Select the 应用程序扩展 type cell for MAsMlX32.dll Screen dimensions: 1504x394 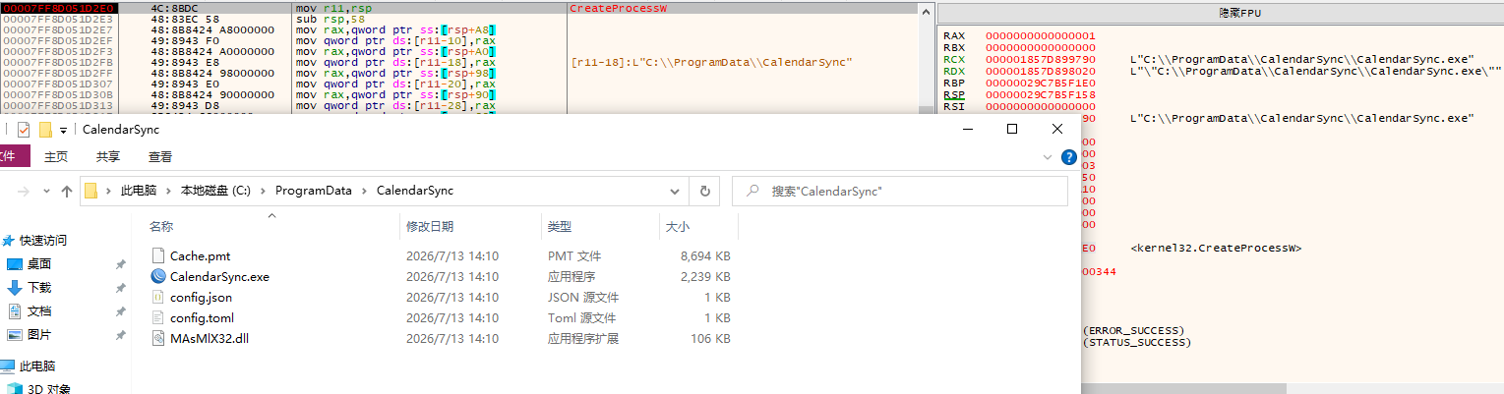click(x=582, y=338)
